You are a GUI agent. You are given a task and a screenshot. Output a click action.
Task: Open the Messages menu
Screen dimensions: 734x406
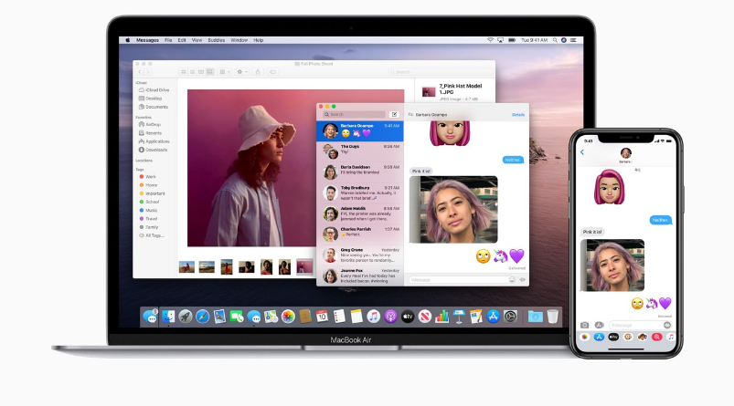147,40
